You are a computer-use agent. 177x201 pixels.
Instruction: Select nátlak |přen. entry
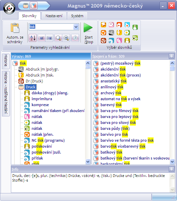[x=43, y=134]
